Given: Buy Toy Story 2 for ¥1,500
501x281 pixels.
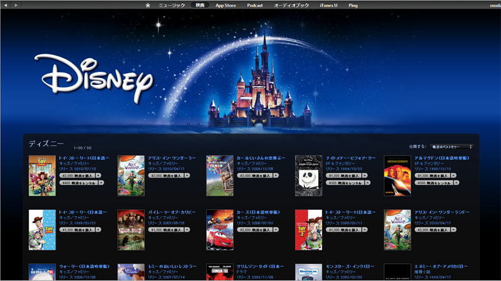Looking at the screenshot, I should pyautogui.click(x=343, y=230).
